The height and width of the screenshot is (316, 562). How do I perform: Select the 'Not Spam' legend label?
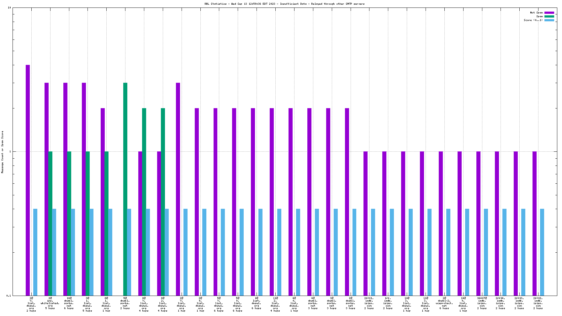[536, 13]
